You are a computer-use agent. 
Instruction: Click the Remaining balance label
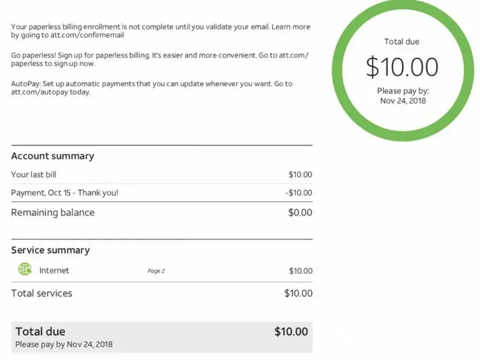pyautogui.click(x=52, y=212)
